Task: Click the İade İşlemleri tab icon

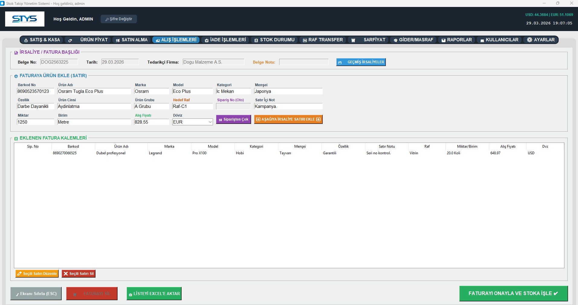Action: [x=207, y=40]
